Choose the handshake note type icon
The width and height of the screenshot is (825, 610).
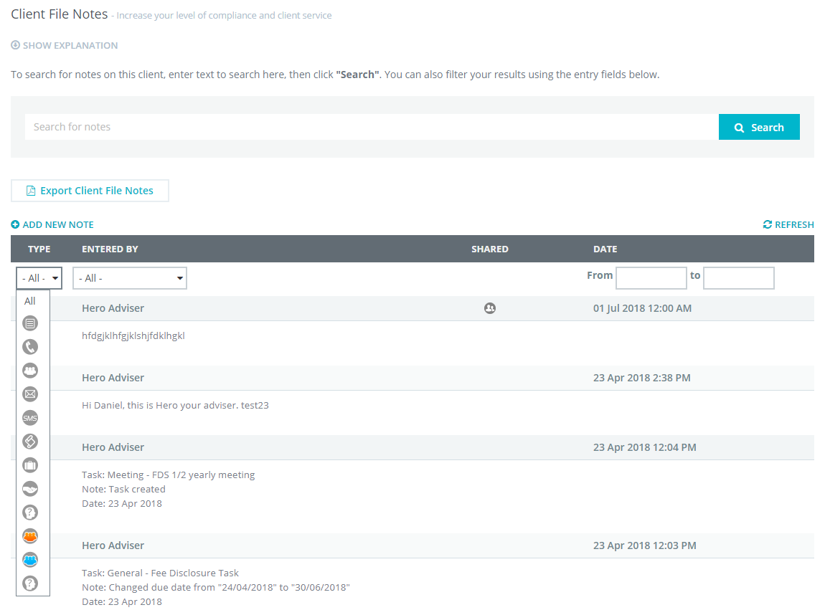(30, 489)
